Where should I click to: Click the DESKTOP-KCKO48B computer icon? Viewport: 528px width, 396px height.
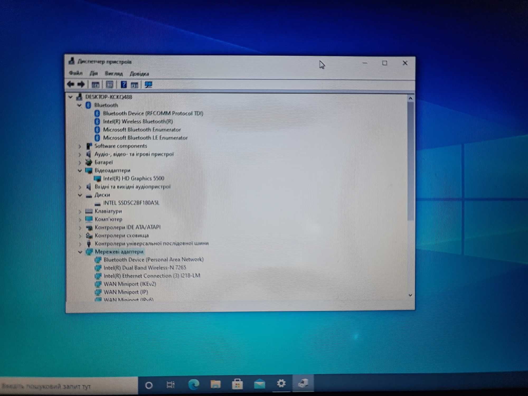(x=79, y=97)
